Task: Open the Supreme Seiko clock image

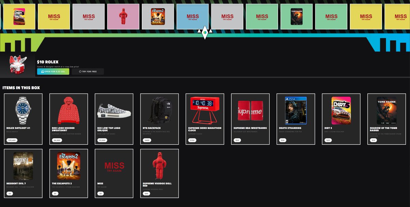Action: [x=205, y=110]
